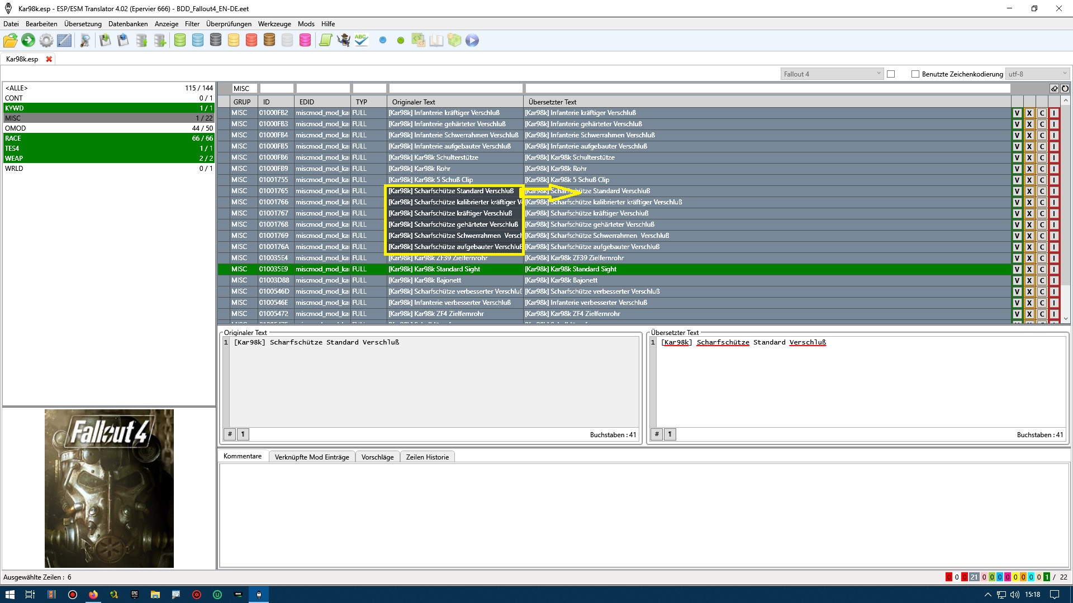Close the Kar98k.esp file tab
This screenshot has width=1073, height=603.
tap(49, 59)
